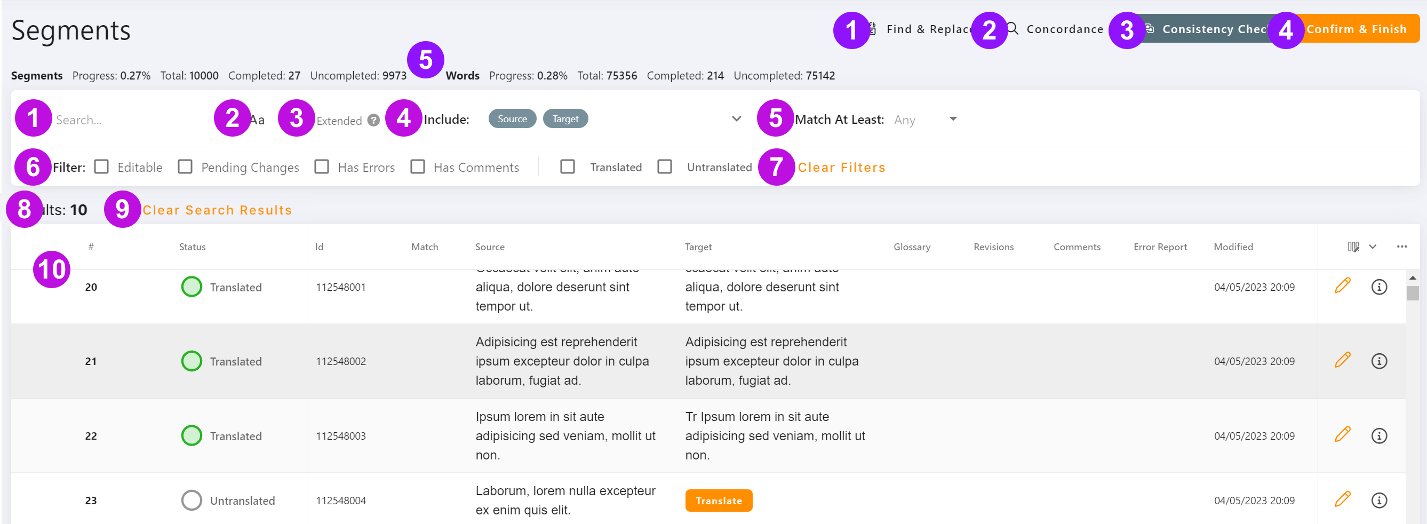
Task: Edit segment 112548001 with the pencil icon
Action: click(1343, 287)
